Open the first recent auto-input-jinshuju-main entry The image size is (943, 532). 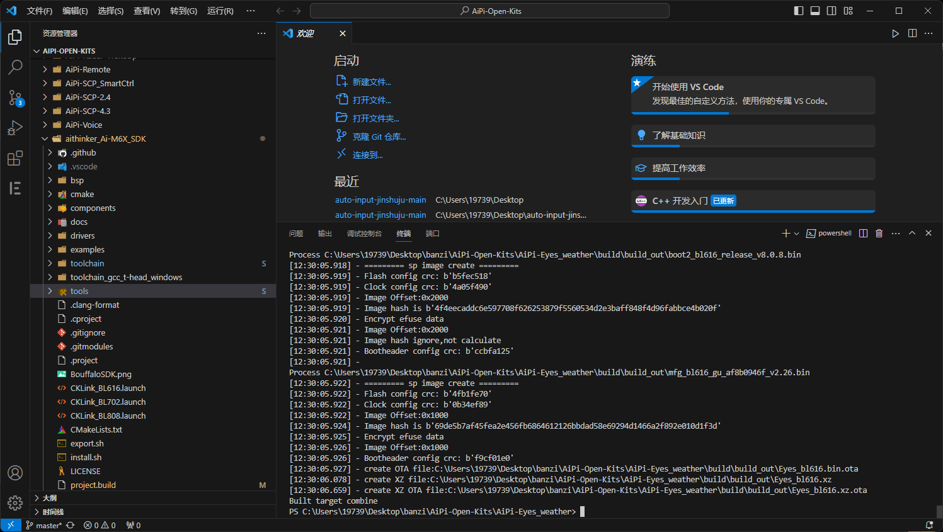(x=380, y=200)
